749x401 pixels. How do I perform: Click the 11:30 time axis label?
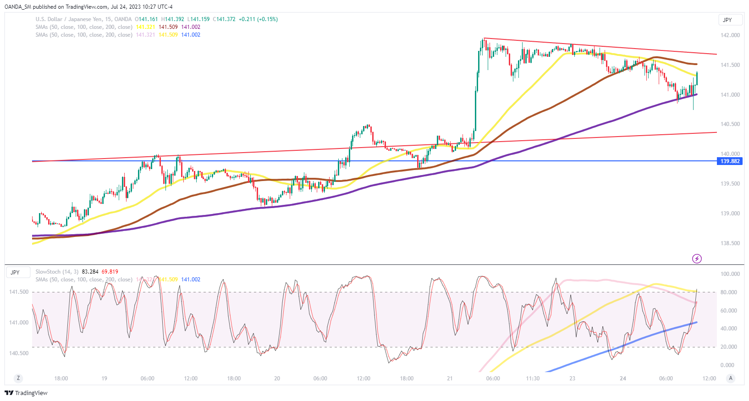[533, 379]
